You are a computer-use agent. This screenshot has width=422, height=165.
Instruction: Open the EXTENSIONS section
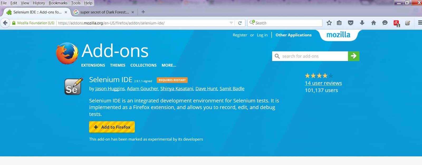pyautogui.click(x=93, y=65)
